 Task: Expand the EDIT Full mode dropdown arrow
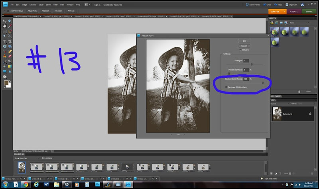click(284, 12)
